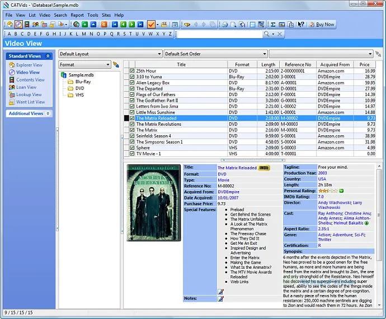Image resolution: width=386 pixels, height=319 pixels.
Task: Click the edit pencil icon below Special Features
Action: [220, 292]
